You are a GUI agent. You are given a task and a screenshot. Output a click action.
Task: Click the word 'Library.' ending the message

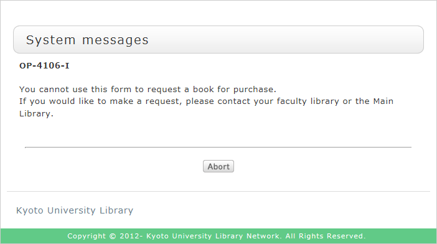(36, 114)
